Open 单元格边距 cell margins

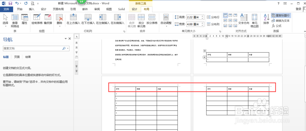click(x=255, y=21)
